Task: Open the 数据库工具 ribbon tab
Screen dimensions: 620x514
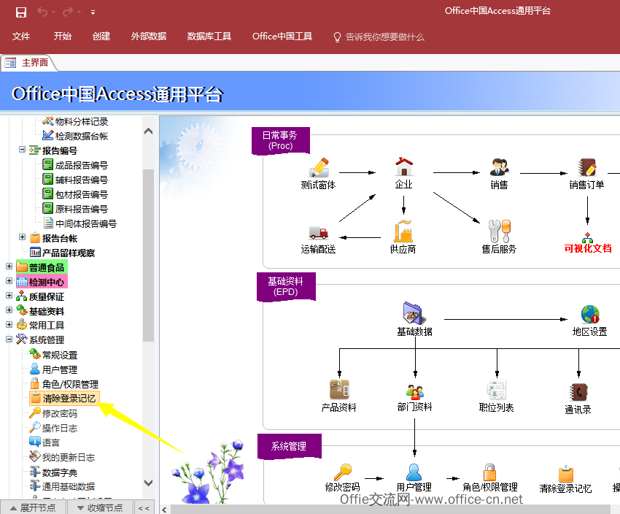Action: (209, 37)
